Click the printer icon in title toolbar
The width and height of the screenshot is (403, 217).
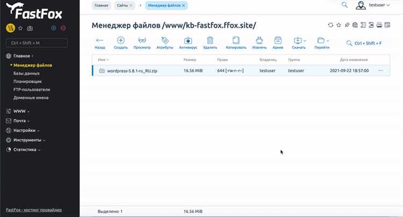click(x=379, y=25)
